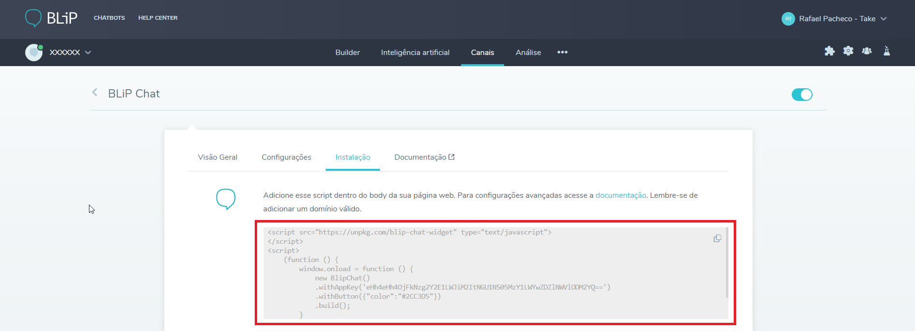Image resolution: width=915 pixels, height=331 pixels.
Task: Open the team members icon
Action: [867, 51]
